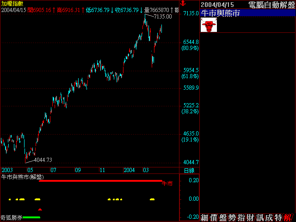Click the 收6736.79 close price value
296x222 pixels.
(127, 10)
